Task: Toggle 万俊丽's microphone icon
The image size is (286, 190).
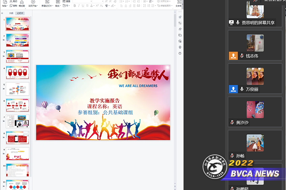Action: pyautogui.click(x=242, y=89)
